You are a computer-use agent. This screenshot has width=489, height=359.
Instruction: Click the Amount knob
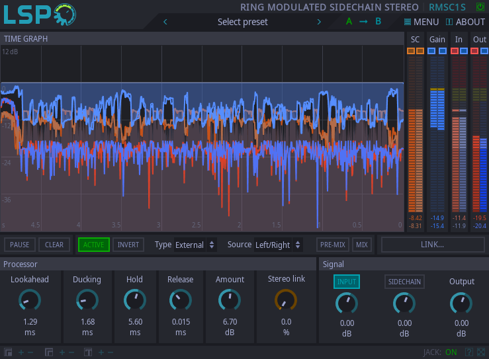click(x=230, y=301)
